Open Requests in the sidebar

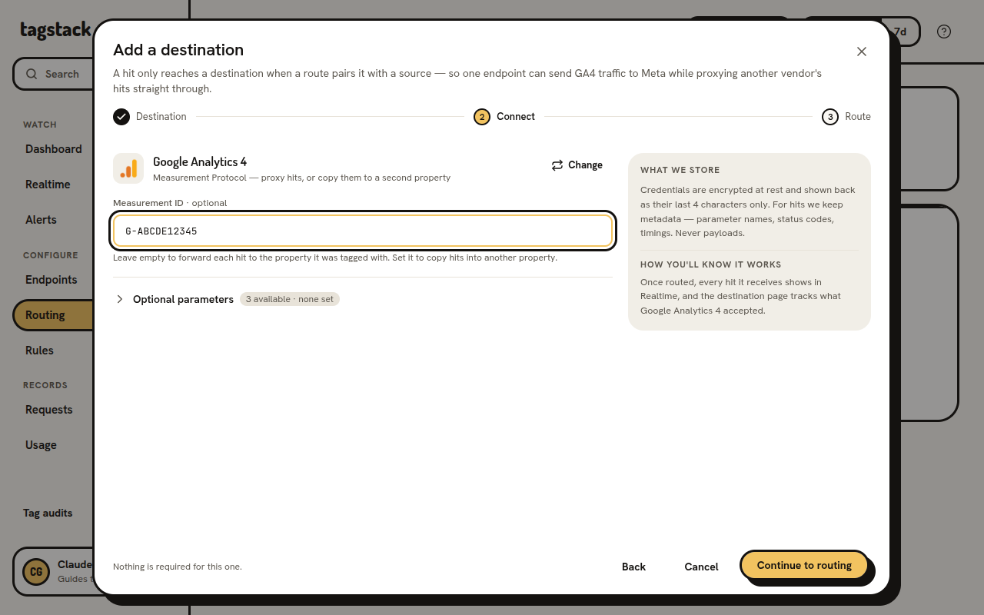49,410
